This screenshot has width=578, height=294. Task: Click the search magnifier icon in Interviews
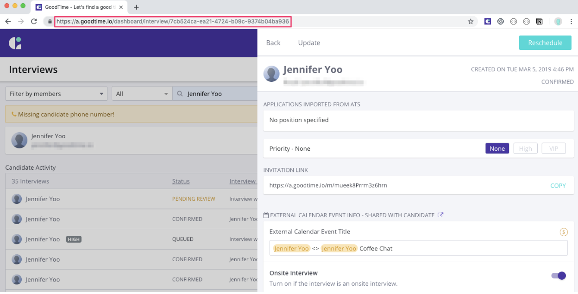pos(180,94)
